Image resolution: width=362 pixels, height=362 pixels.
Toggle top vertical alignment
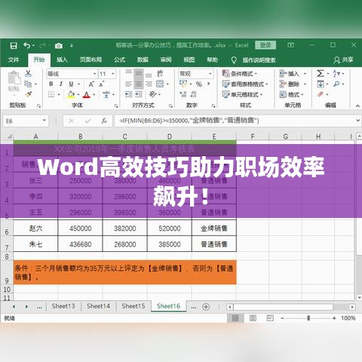pos(128,72)
